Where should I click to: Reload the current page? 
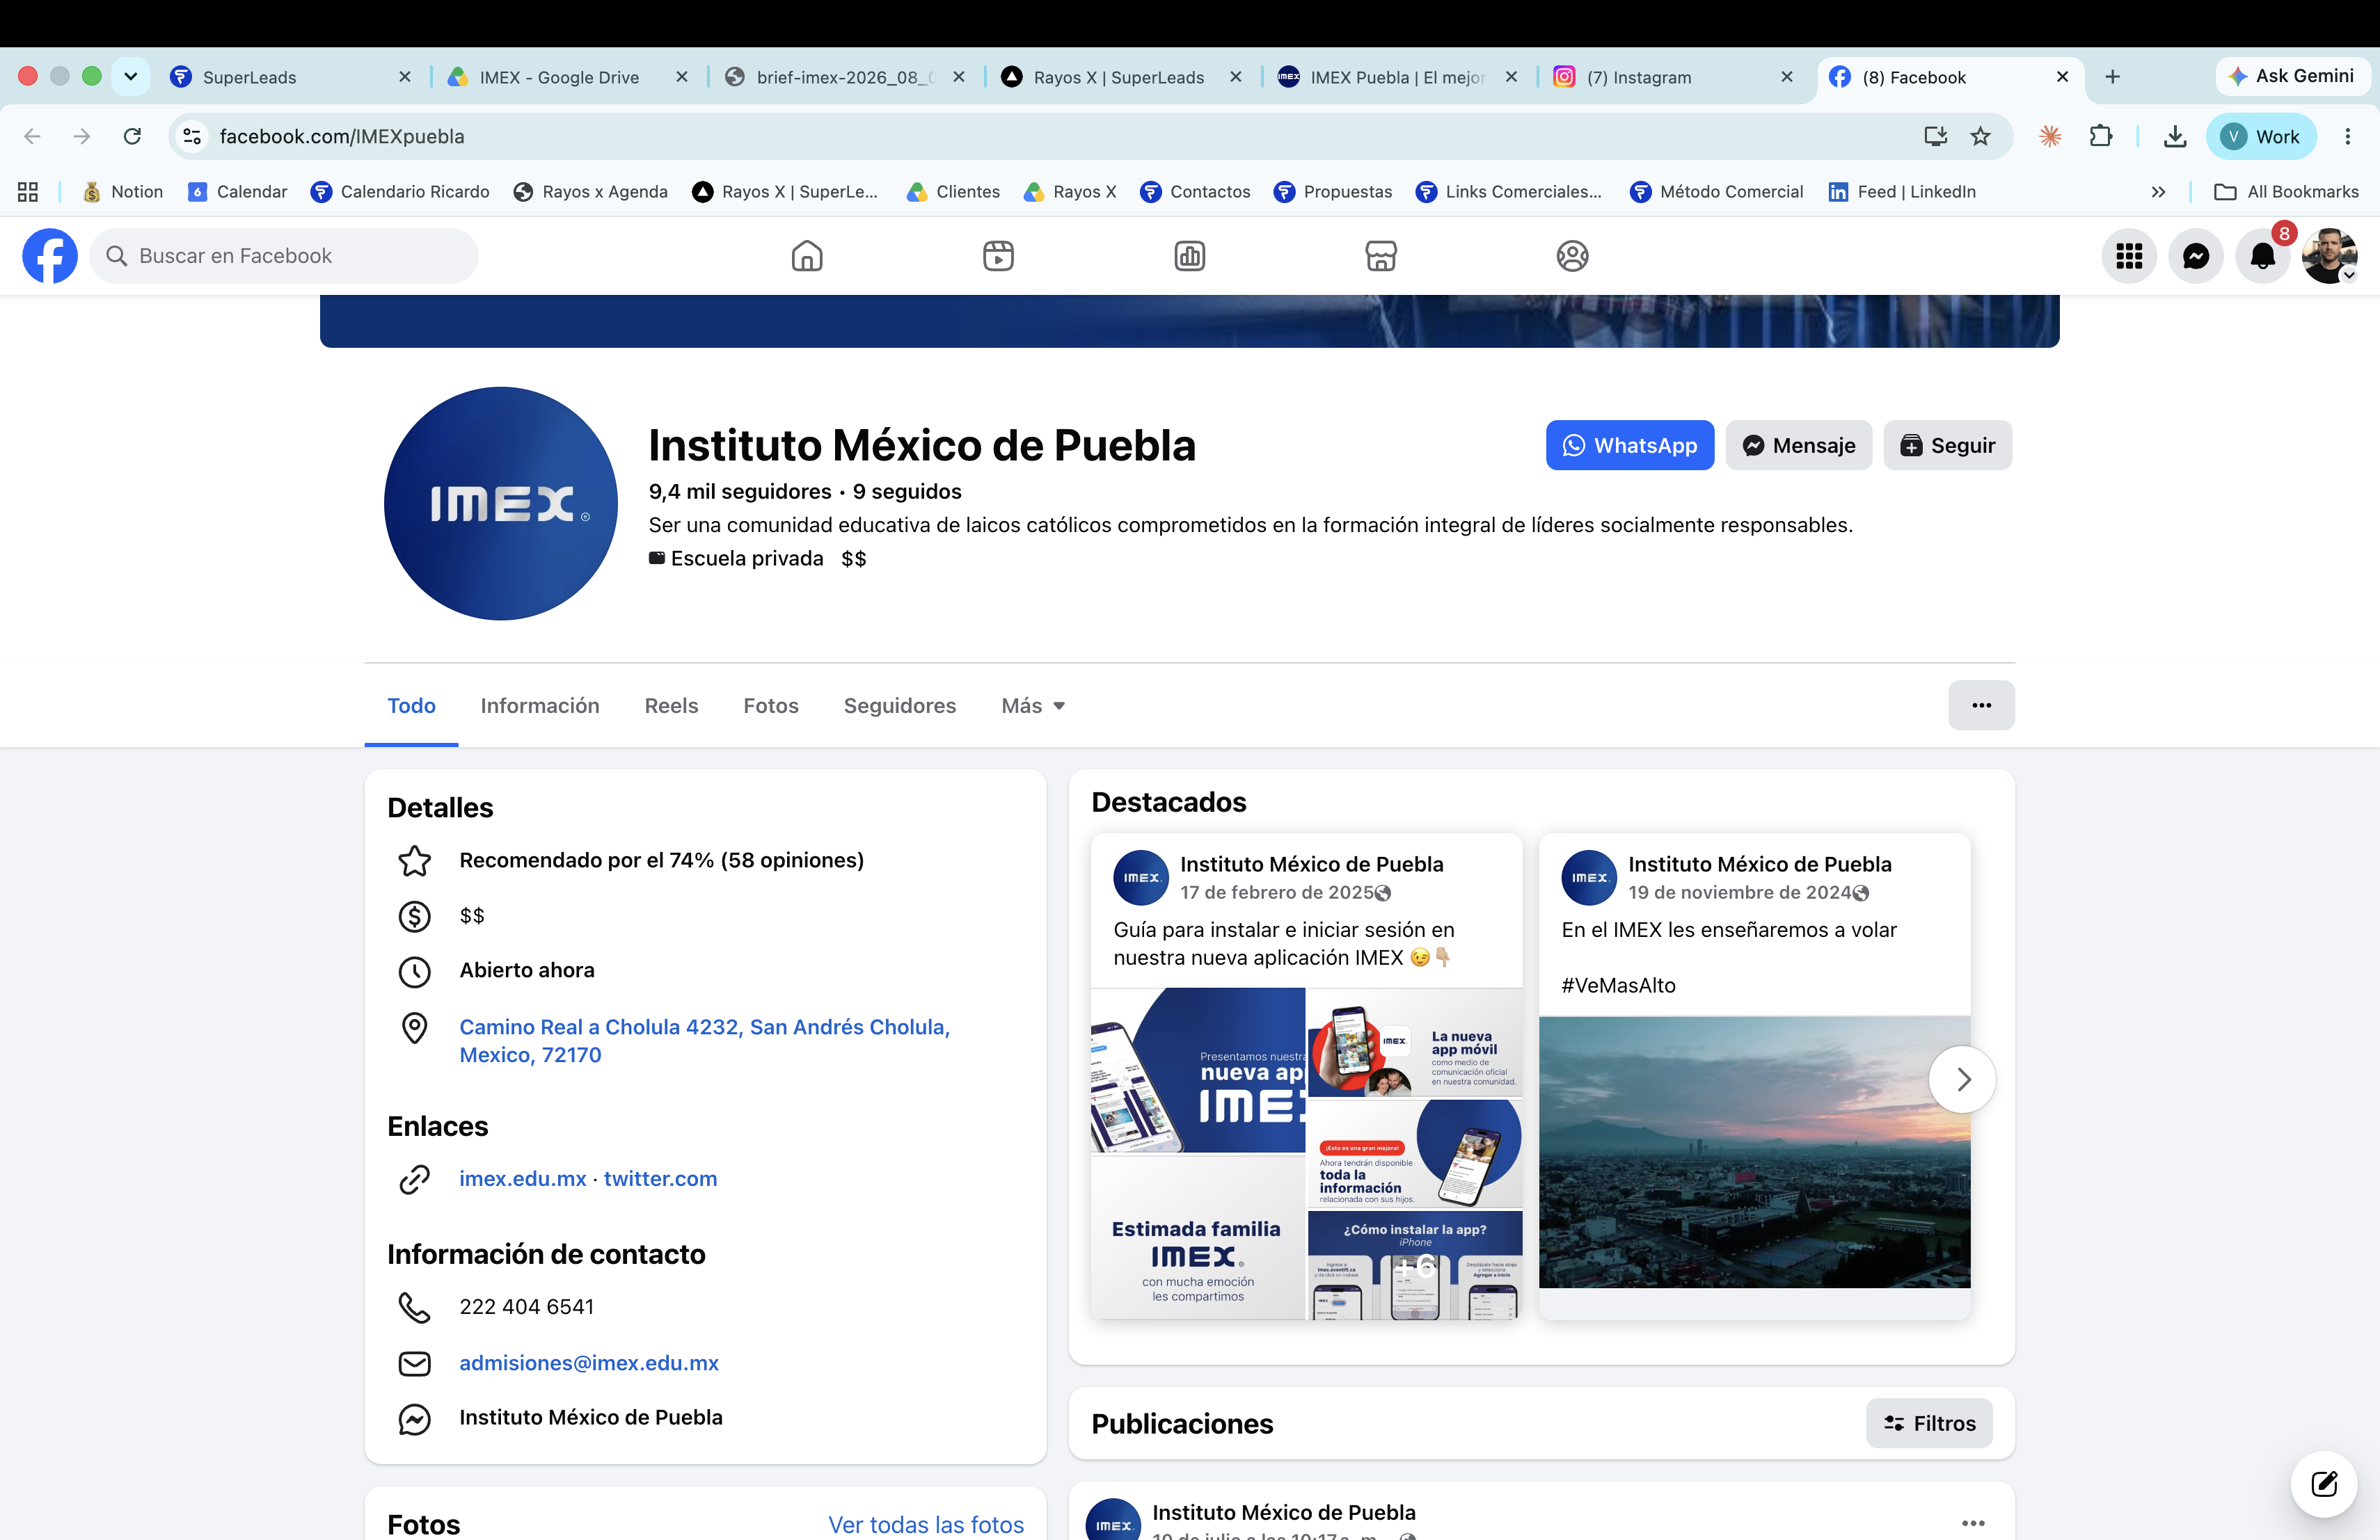click(132, 136)
